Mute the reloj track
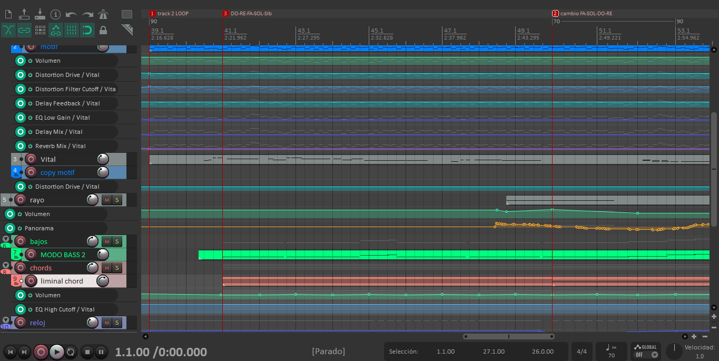This screenshot has width=719, height=361. pos(107,323)
